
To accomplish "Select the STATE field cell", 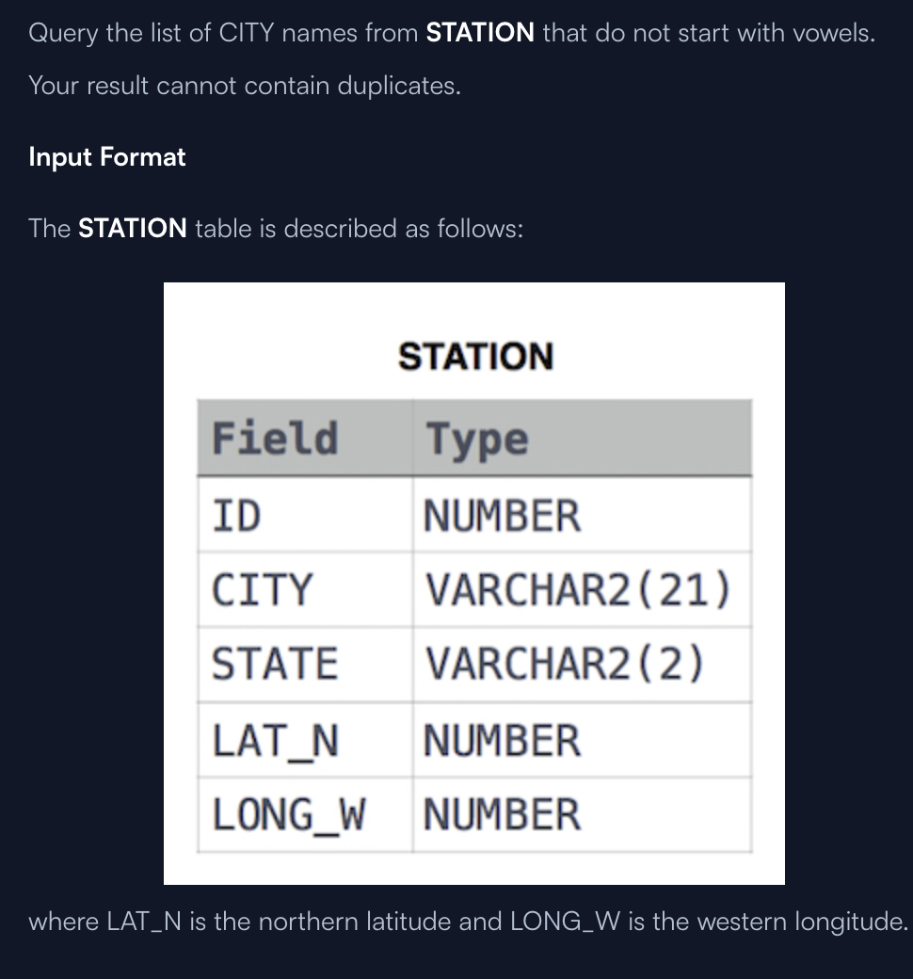I will point(274,664).
